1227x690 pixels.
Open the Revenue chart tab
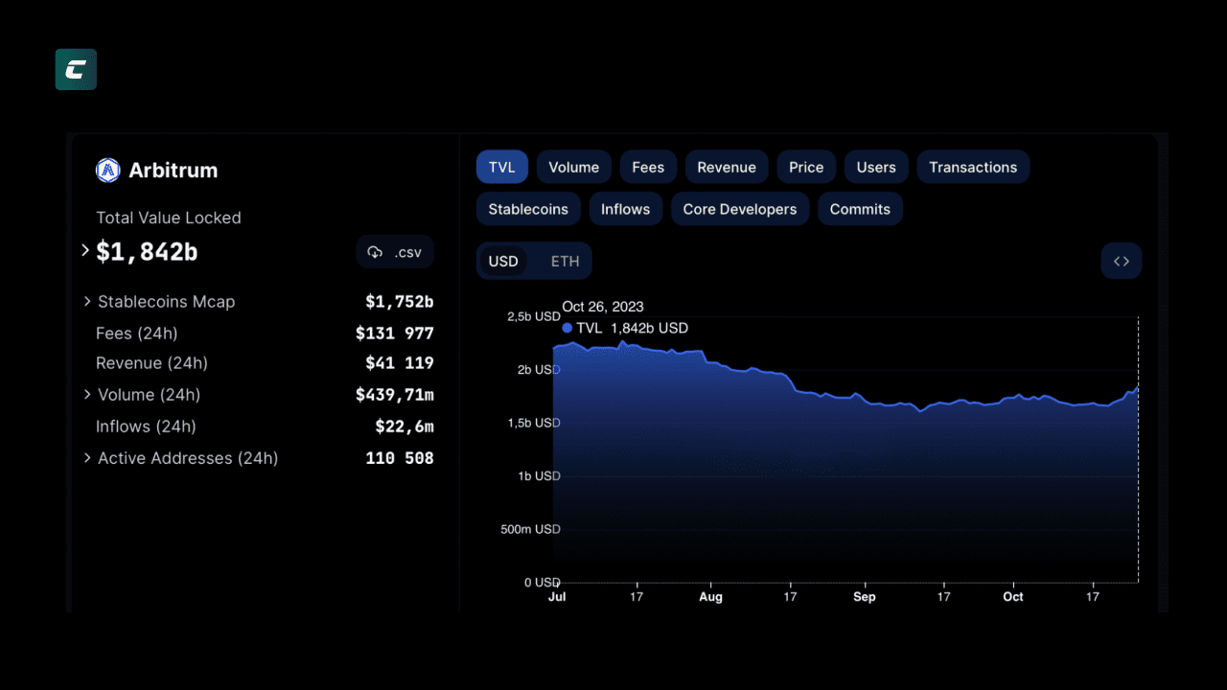(727, 167)
